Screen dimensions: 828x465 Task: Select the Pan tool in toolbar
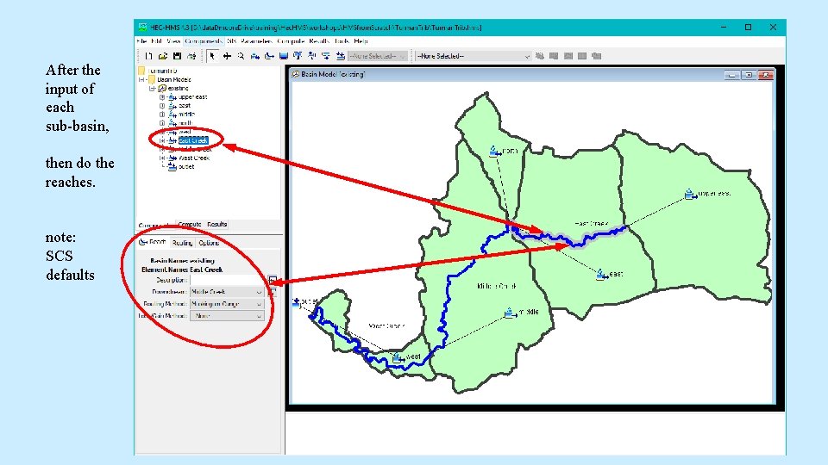227,56
